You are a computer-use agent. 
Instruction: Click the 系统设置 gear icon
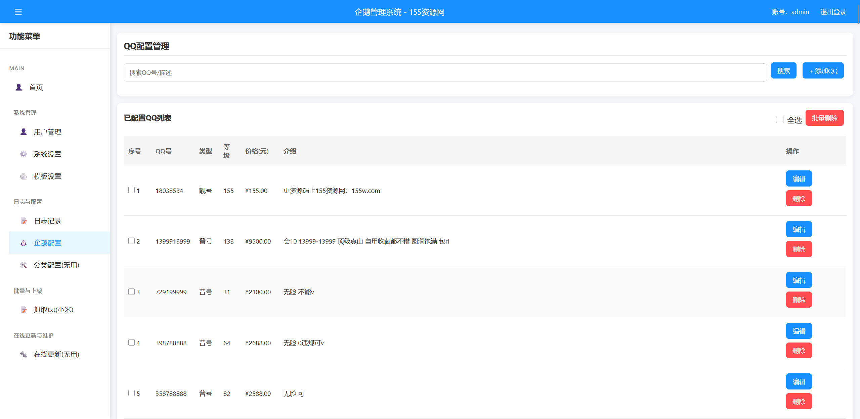[x=23, y=154]
